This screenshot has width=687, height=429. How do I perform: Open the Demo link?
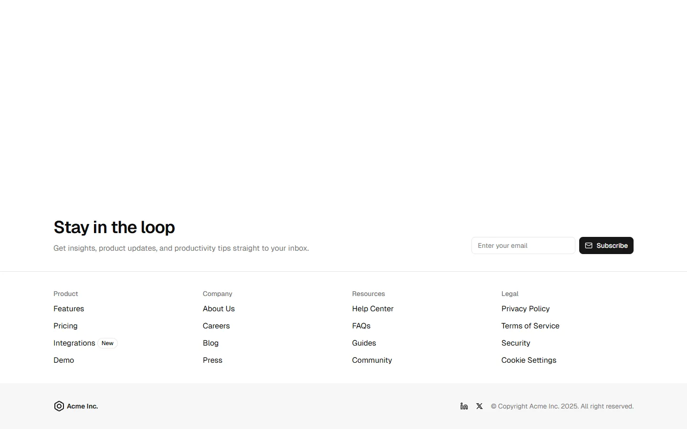63,360
